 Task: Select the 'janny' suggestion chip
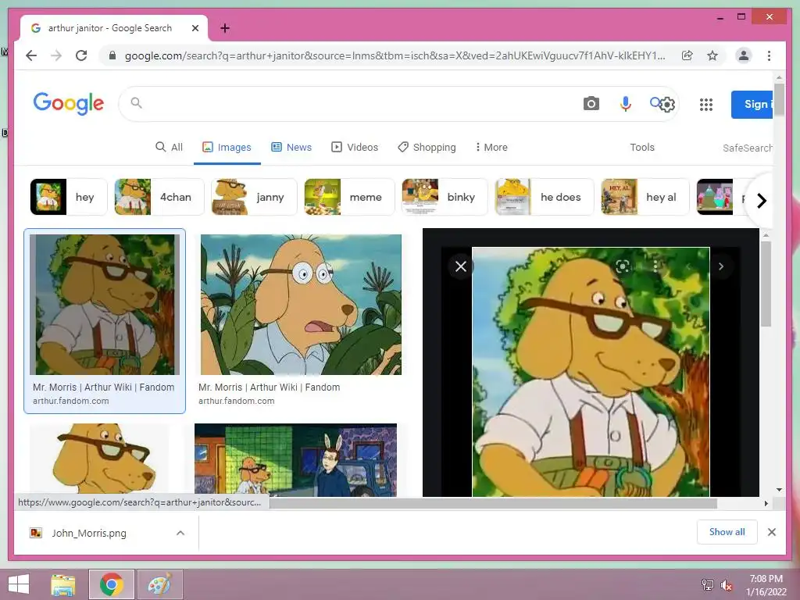pyautogui.click(x=254, y=197)
